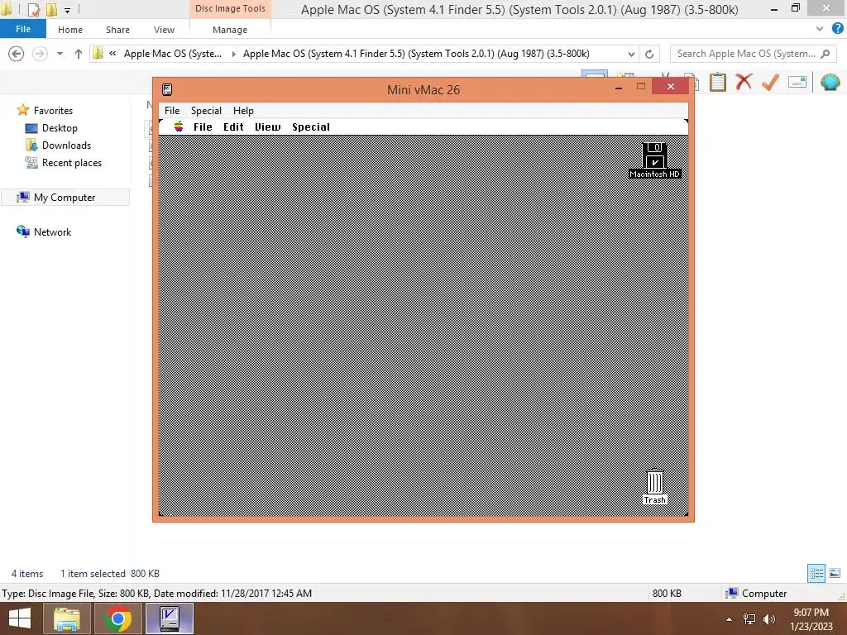The width and height of the screenshot is (847, 635).
Task: Select the Disc Image Tools contextual tab
Action: [x=230, y=8]
